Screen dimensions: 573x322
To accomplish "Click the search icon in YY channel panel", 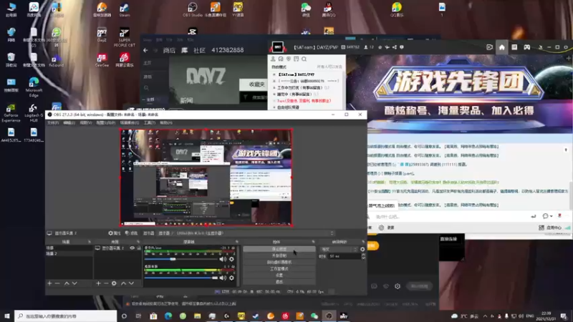I will pos(304,59).
